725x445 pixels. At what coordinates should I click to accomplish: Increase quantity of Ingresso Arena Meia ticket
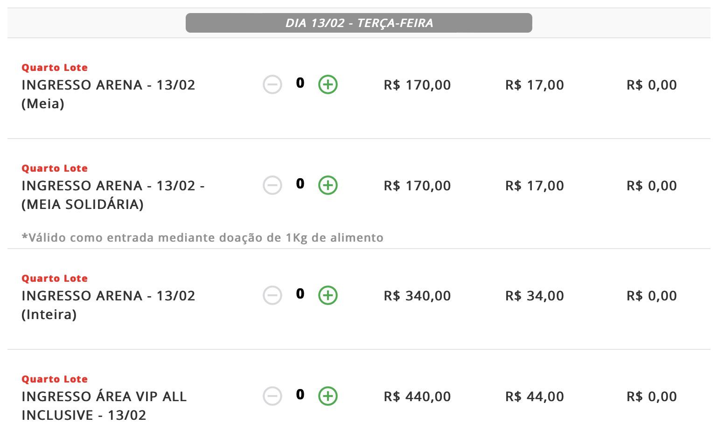328,85
